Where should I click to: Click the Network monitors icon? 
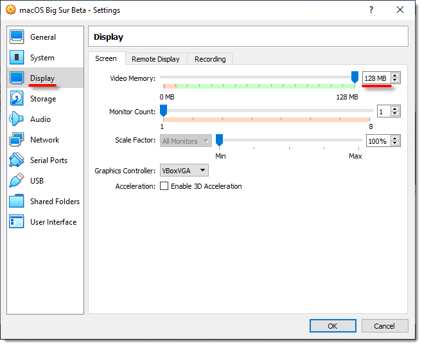tap(17, 139)
